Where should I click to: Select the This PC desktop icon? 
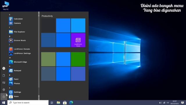pyautogui.click(x=6, y=6)
